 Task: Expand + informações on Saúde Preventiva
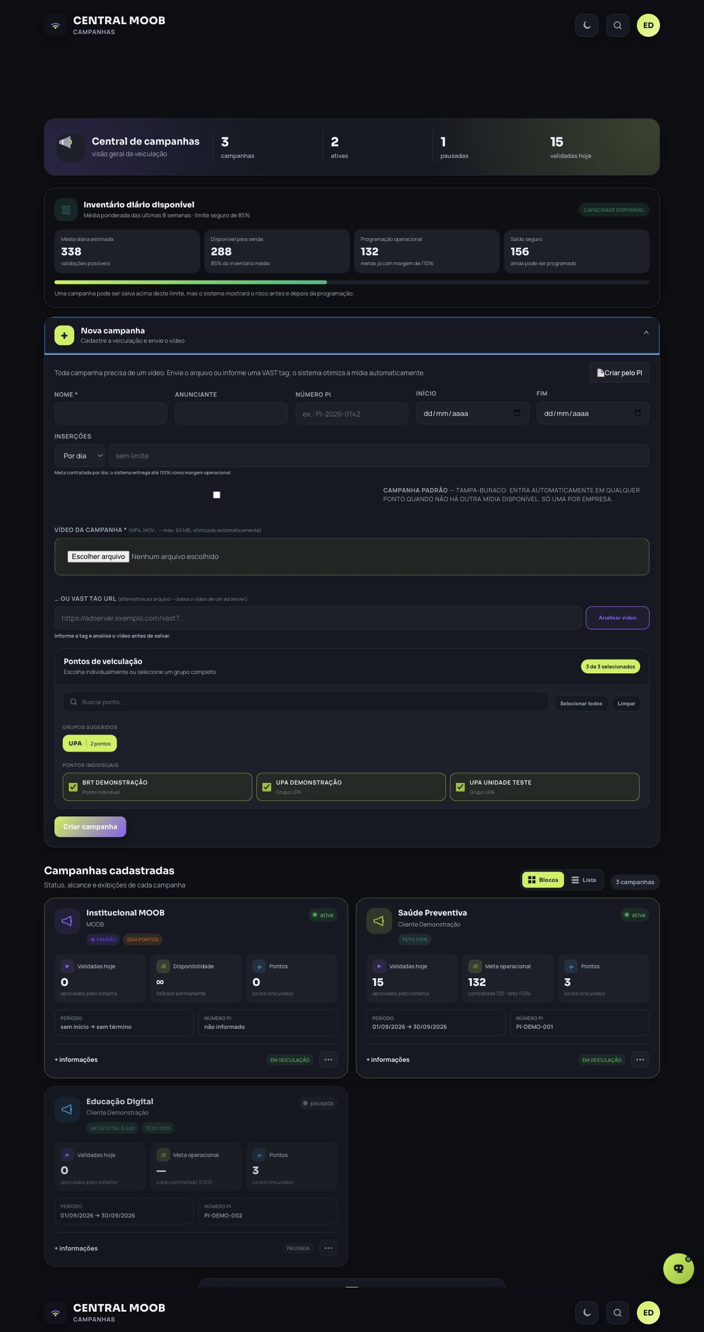(388, 1060)
